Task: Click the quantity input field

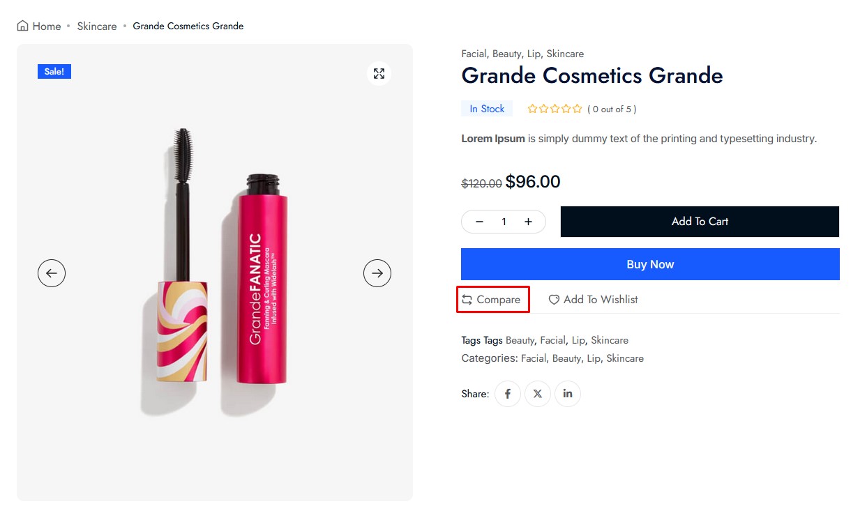Action: click(504, 222)
